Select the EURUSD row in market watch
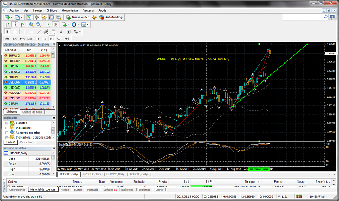This screenshot has height=201, width=339. pos(27,55)
